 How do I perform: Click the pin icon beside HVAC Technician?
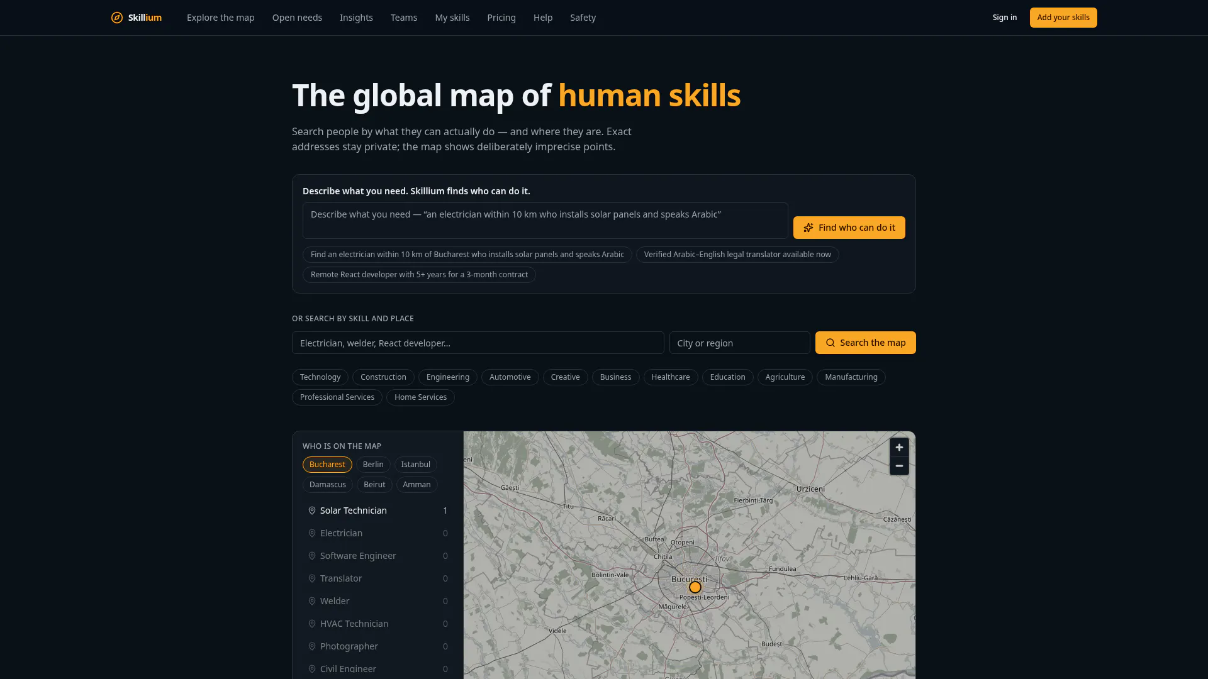[x=312, y=624]
